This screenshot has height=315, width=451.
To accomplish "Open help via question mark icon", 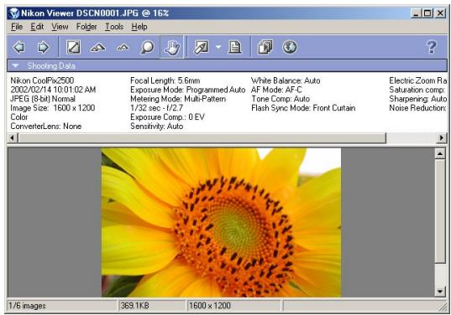I will click(432, 47).
